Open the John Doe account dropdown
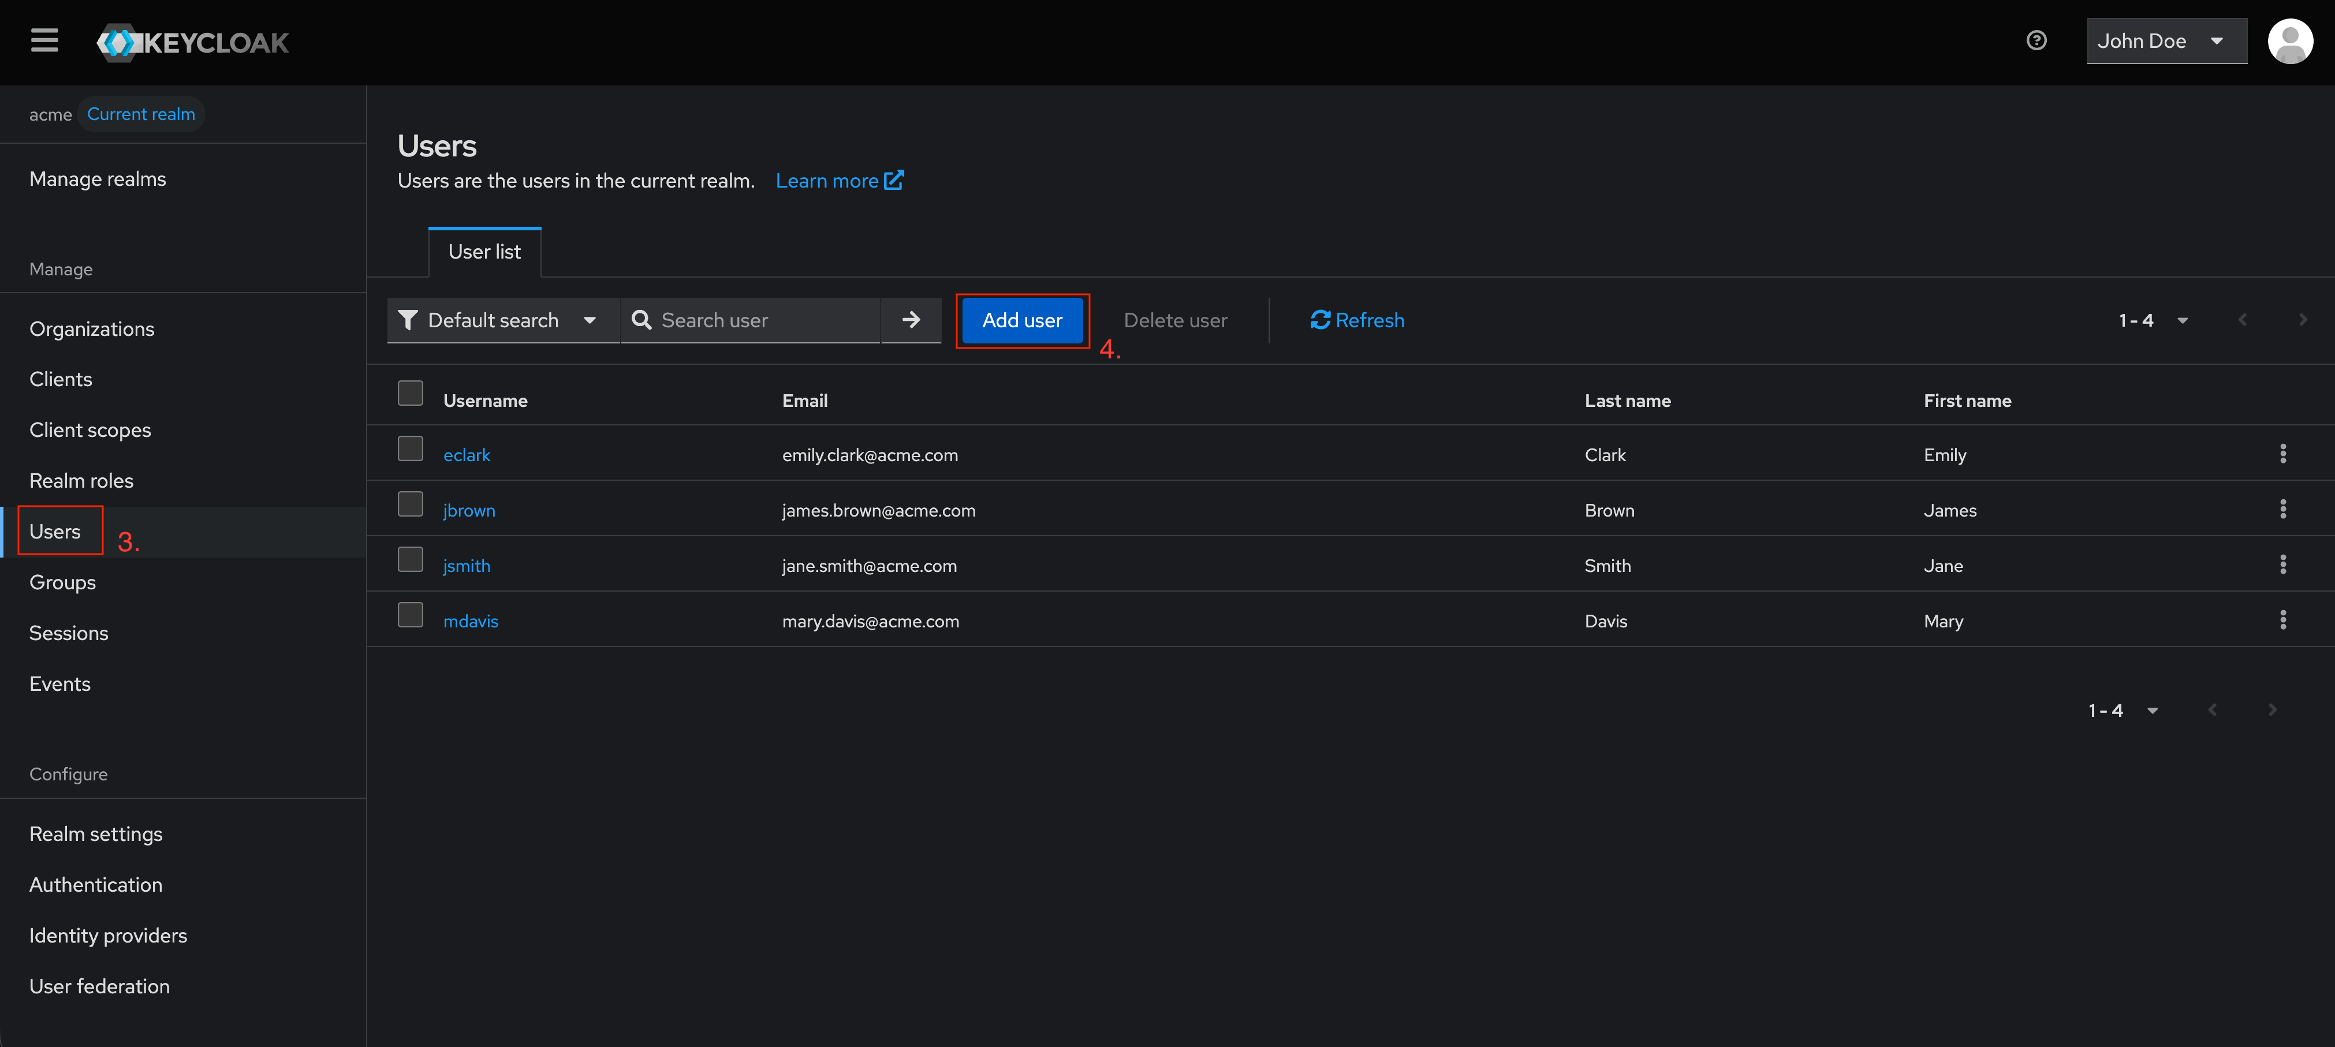The height and width of the screenshot is (1047, 2335). [x=2166, y=41]
